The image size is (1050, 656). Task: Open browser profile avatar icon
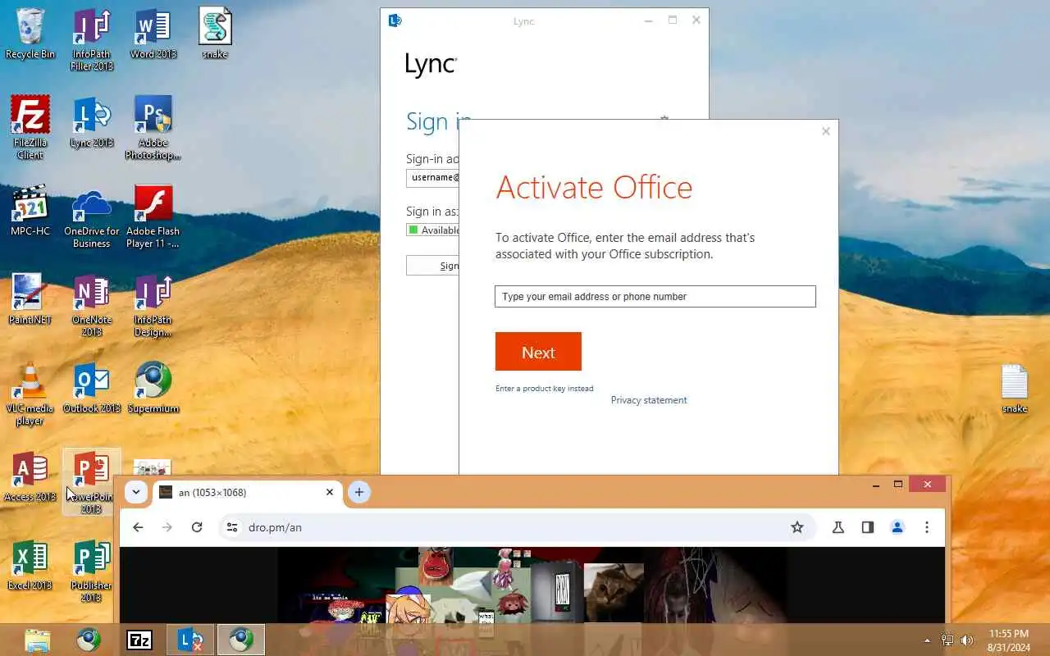[x=897, y=527]
